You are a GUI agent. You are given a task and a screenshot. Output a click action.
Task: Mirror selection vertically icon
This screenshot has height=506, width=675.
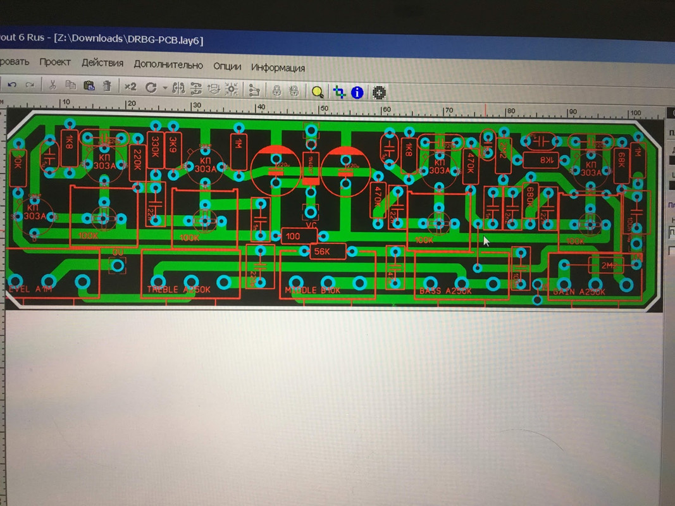click(x=196, y=89)
